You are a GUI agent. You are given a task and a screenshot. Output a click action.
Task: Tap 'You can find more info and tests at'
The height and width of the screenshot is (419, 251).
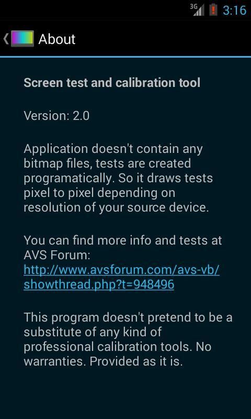tap(123, 240)
